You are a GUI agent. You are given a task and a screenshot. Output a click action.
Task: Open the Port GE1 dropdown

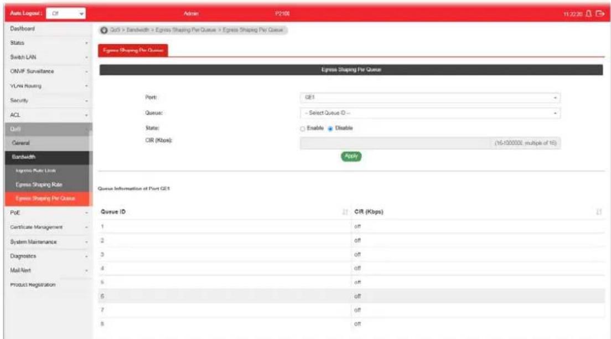430,98
